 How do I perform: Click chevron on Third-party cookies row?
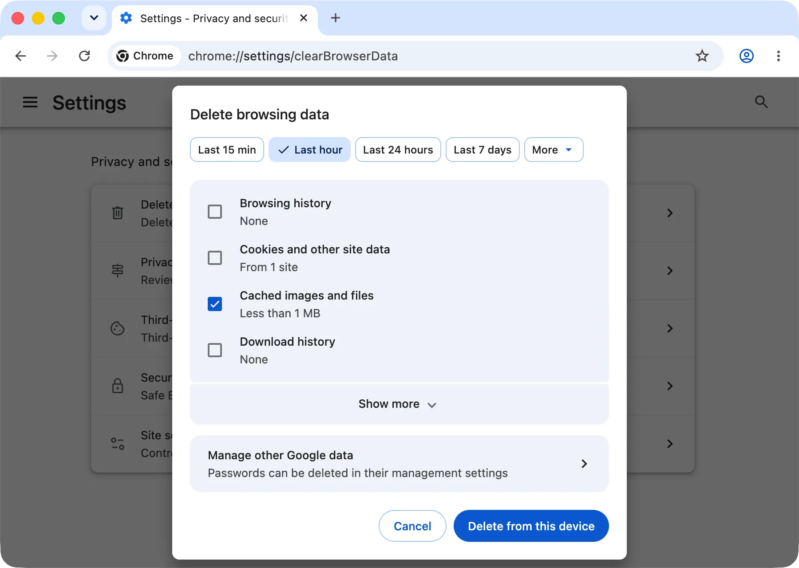tap(670, 328)
